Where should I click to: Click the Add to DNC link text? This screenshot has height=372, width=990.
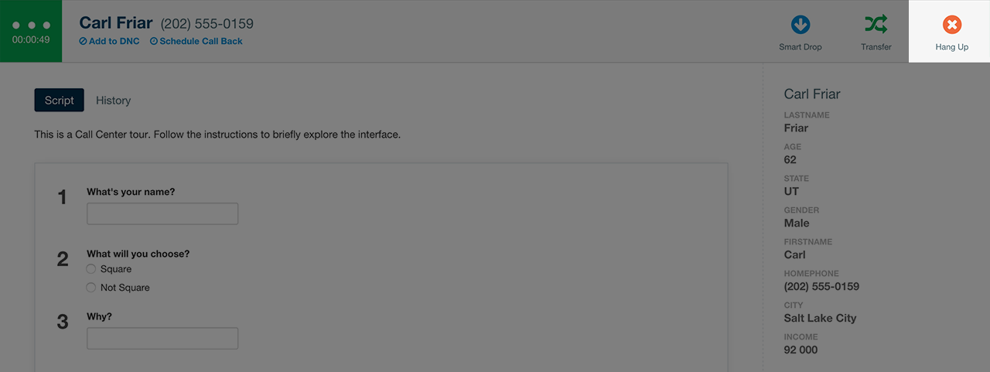click(x=114, y=42)
